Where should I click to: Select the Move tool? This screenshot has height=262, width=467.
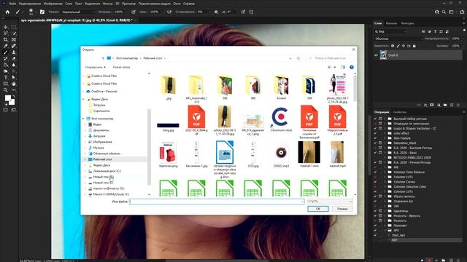pyautogui.click(x=5, y=27)
